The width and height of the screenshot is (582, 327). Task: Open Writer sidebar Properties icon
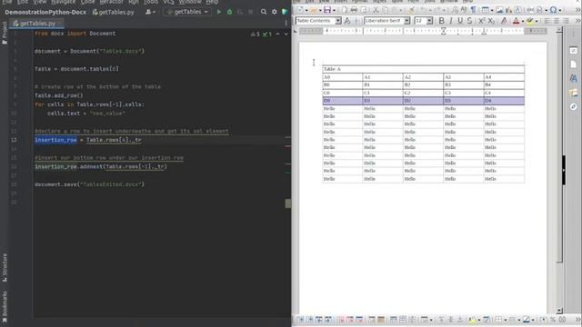574,51
